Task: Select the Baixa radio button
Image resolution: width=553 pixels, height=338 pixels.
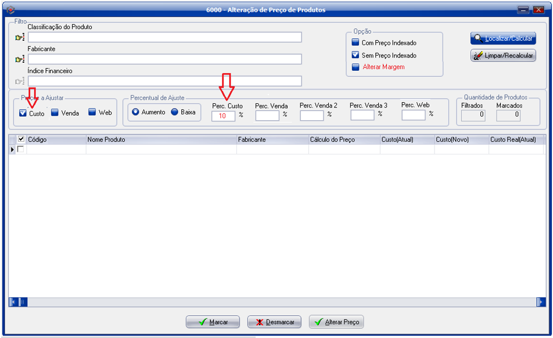Action: click(174, 112)
